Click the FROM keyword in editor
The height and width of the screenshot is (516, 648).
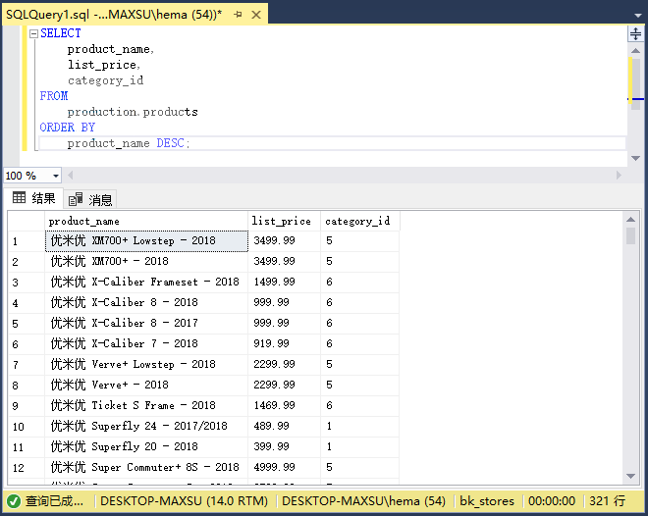pos(54,96)
